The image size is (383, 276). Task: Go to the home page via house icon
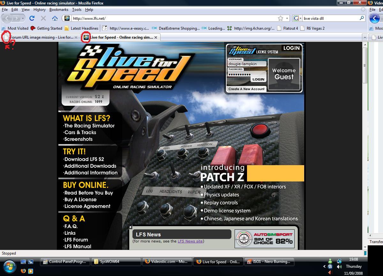(x=55, y=18)
